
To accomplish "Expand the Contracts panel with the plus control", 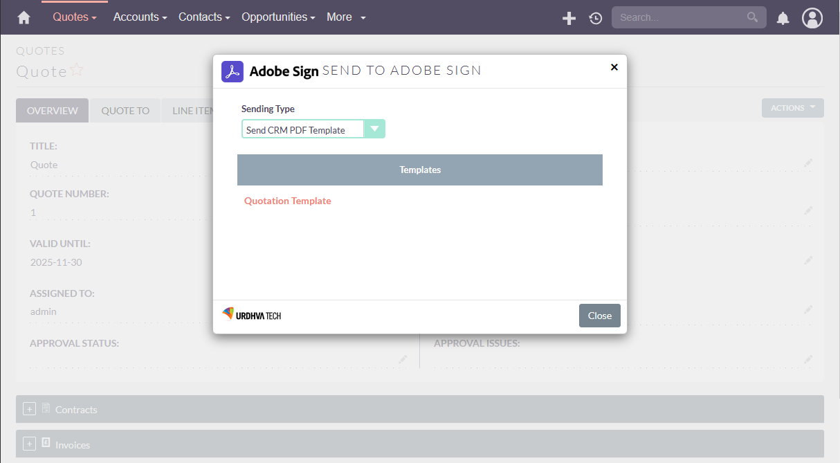I will click(29, 408).
